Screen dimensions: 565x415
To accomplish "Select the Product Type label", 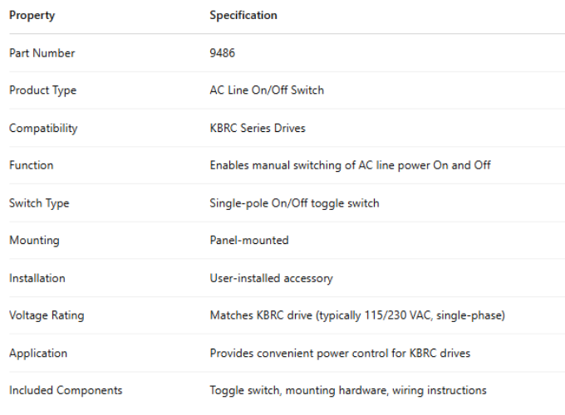I will click(42, 90).
